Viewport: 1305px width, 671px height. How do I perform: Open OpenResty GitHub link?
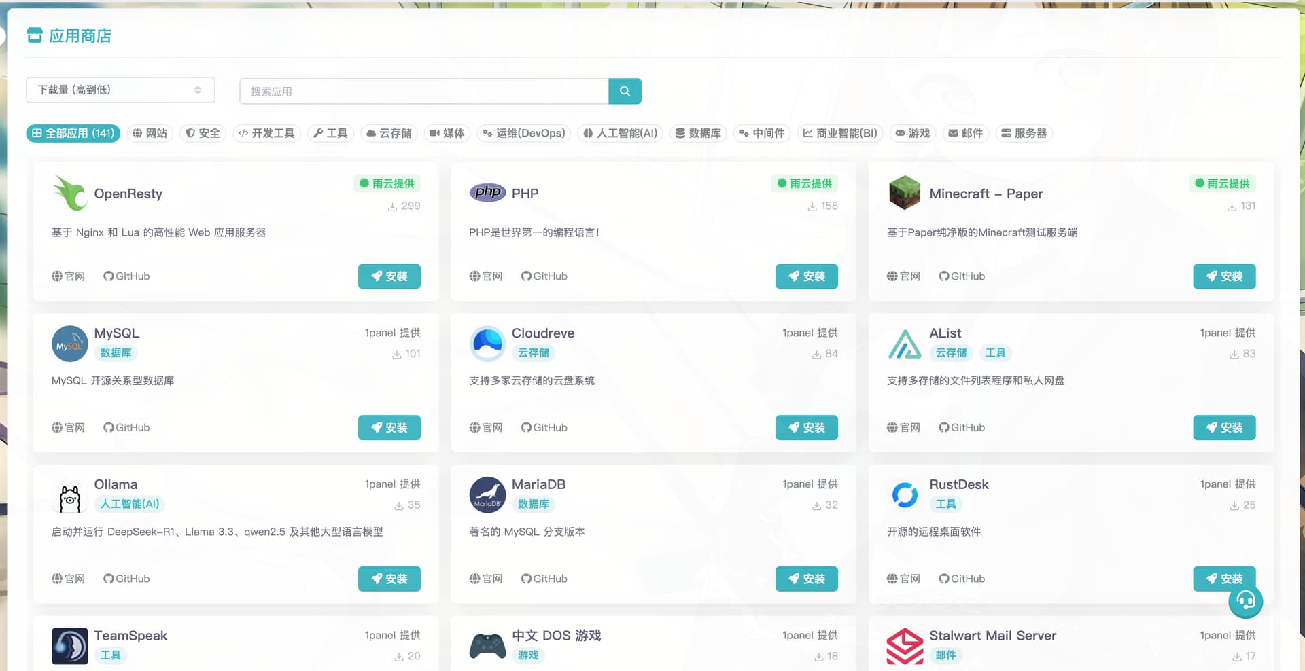point(126,276)
